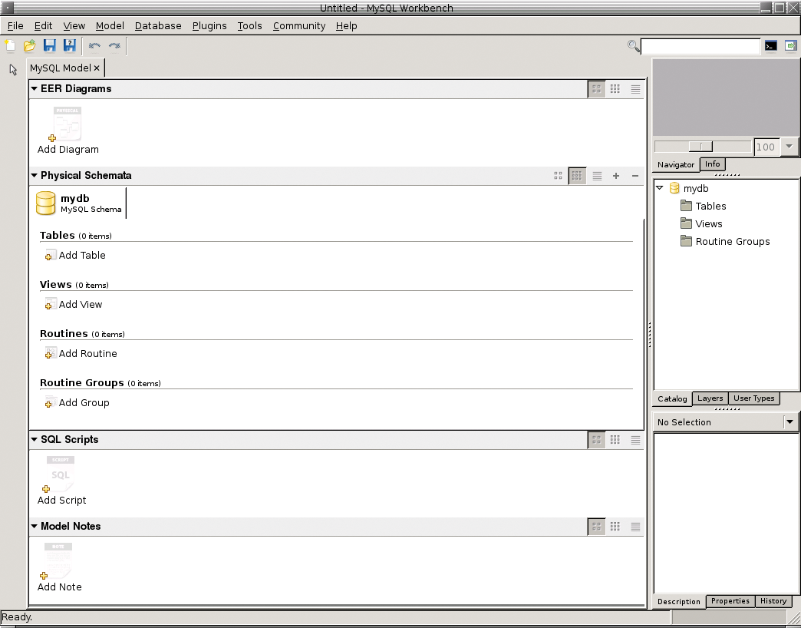
Task: Switch to the History tab
Action: tap(773, 601)
